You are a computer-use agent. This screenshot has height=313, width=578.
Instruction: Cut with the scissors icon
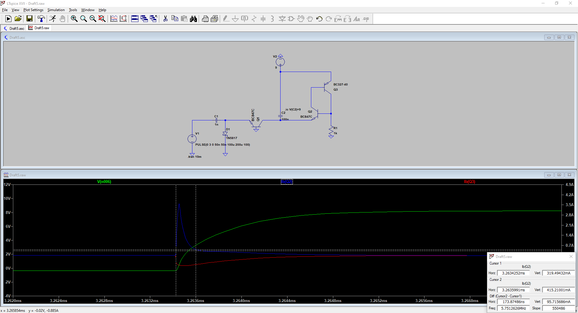coord(165,19)
